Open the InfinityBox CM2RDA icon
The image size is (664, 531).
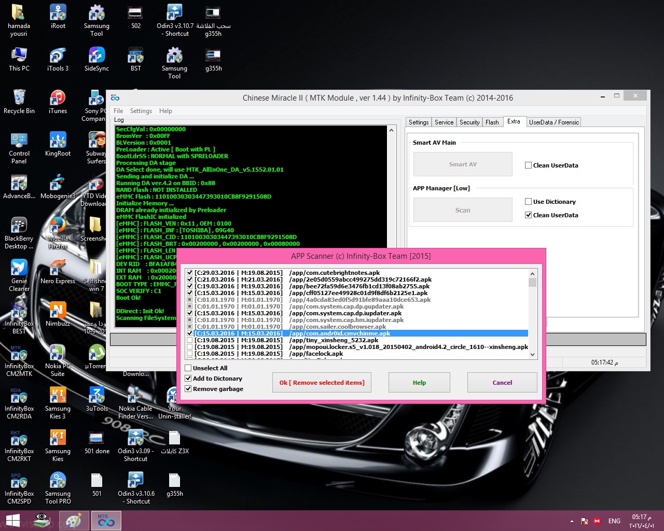tap(19, 403)
